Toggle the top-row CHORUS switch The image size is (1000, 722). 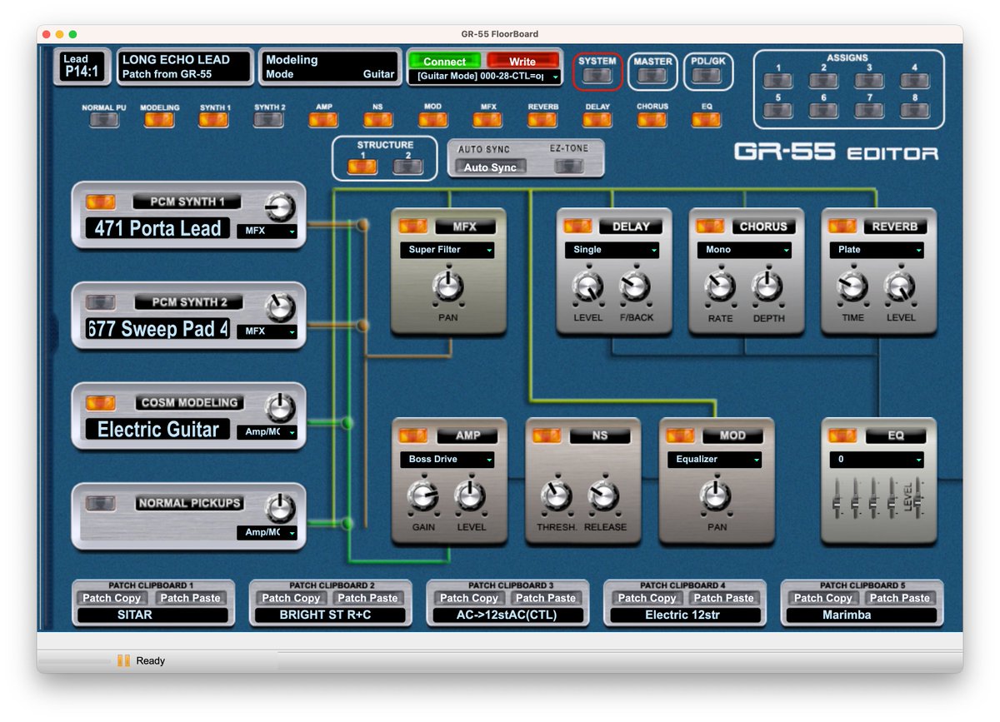coord(652,119)
